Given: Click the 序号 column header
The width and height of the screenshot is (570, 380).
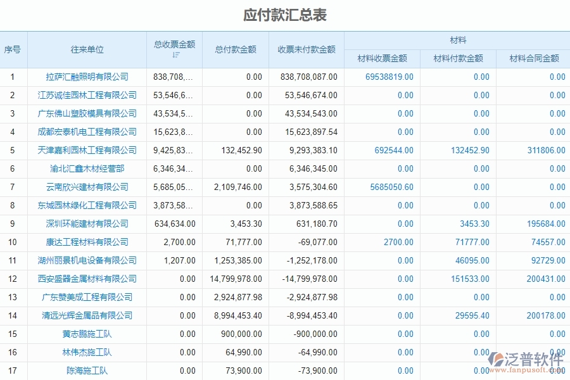Looking at the screenshot, I should 13,49.
